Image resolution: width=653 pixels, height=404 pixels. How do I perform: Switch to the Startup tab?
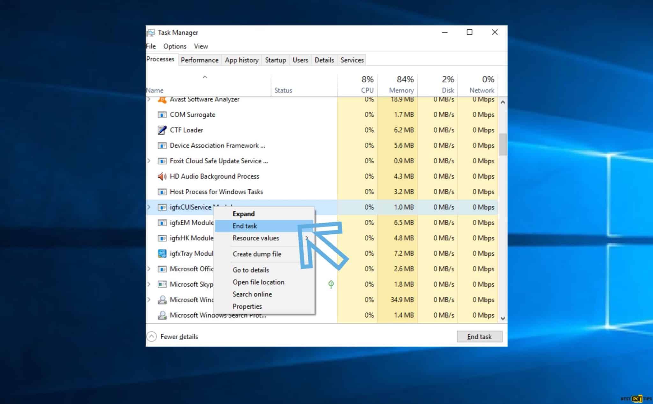275,60
